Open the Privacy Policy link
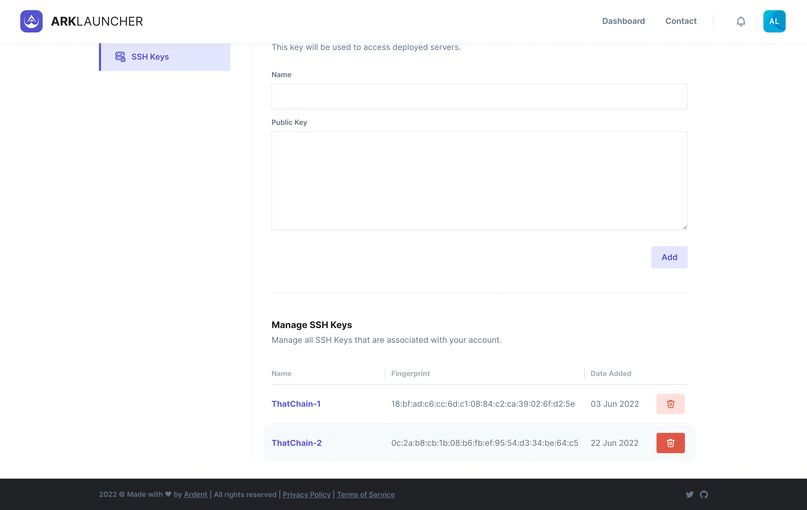The image size is (807, 510). pyautogui.click(x=306, y=495)
